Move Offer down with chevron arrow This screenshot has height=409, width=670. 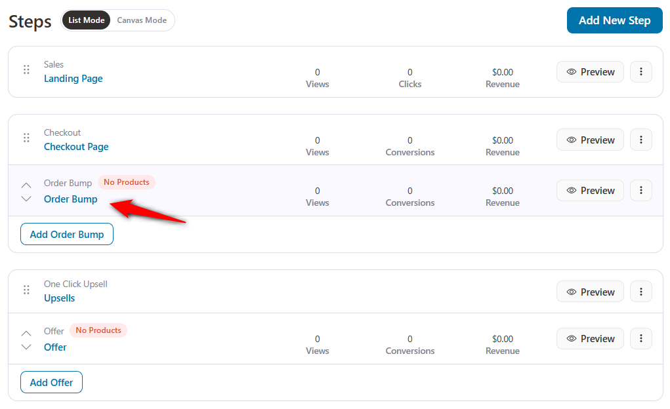26,347
